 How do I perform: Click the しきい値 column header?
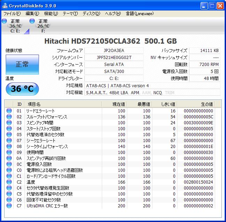(165, 104)
